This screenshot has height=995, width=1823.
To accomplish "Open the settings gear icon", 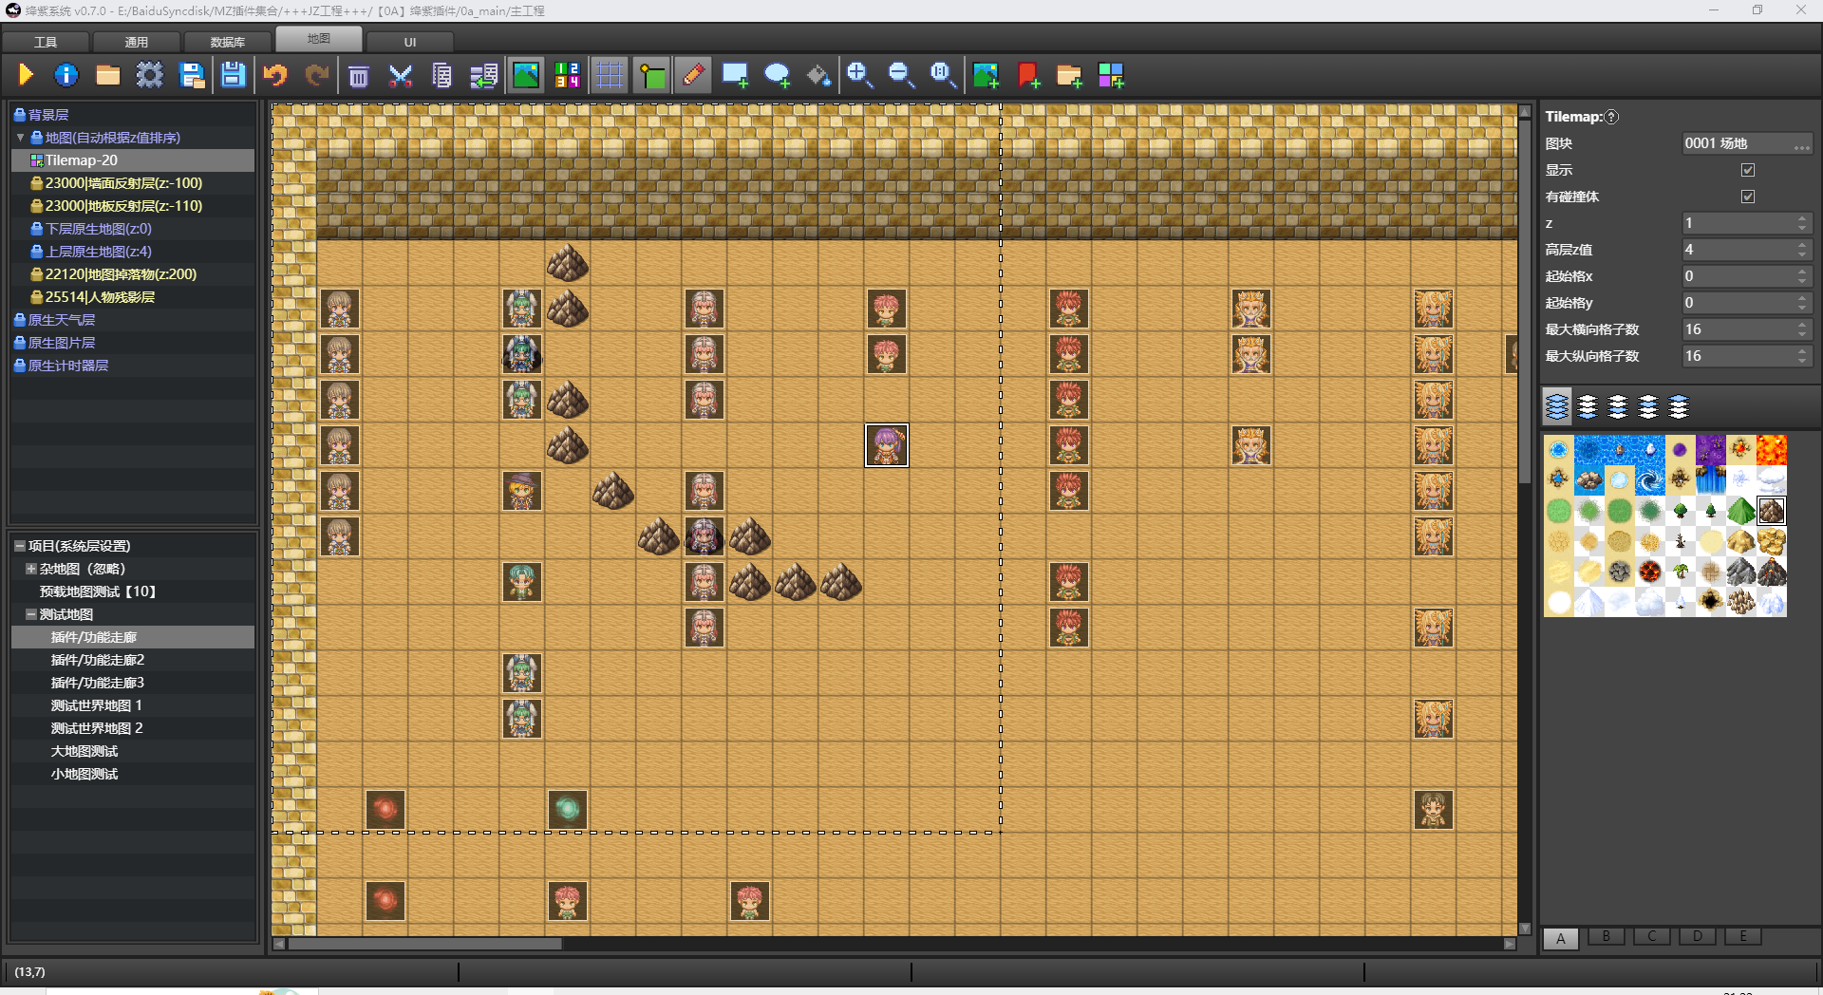I will [149, 75].
